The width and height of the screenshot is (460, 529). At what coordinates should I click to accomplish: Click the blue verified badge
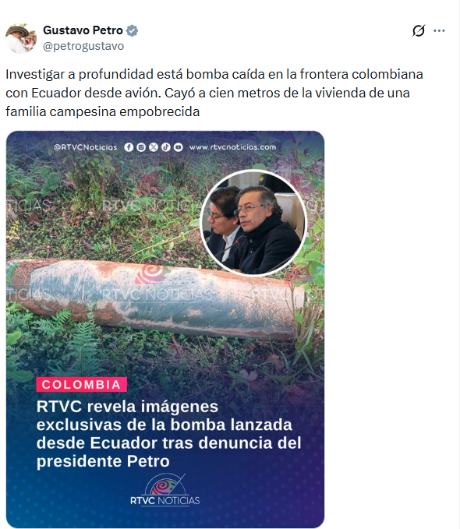pyautogui.click(x=132, y=30)
